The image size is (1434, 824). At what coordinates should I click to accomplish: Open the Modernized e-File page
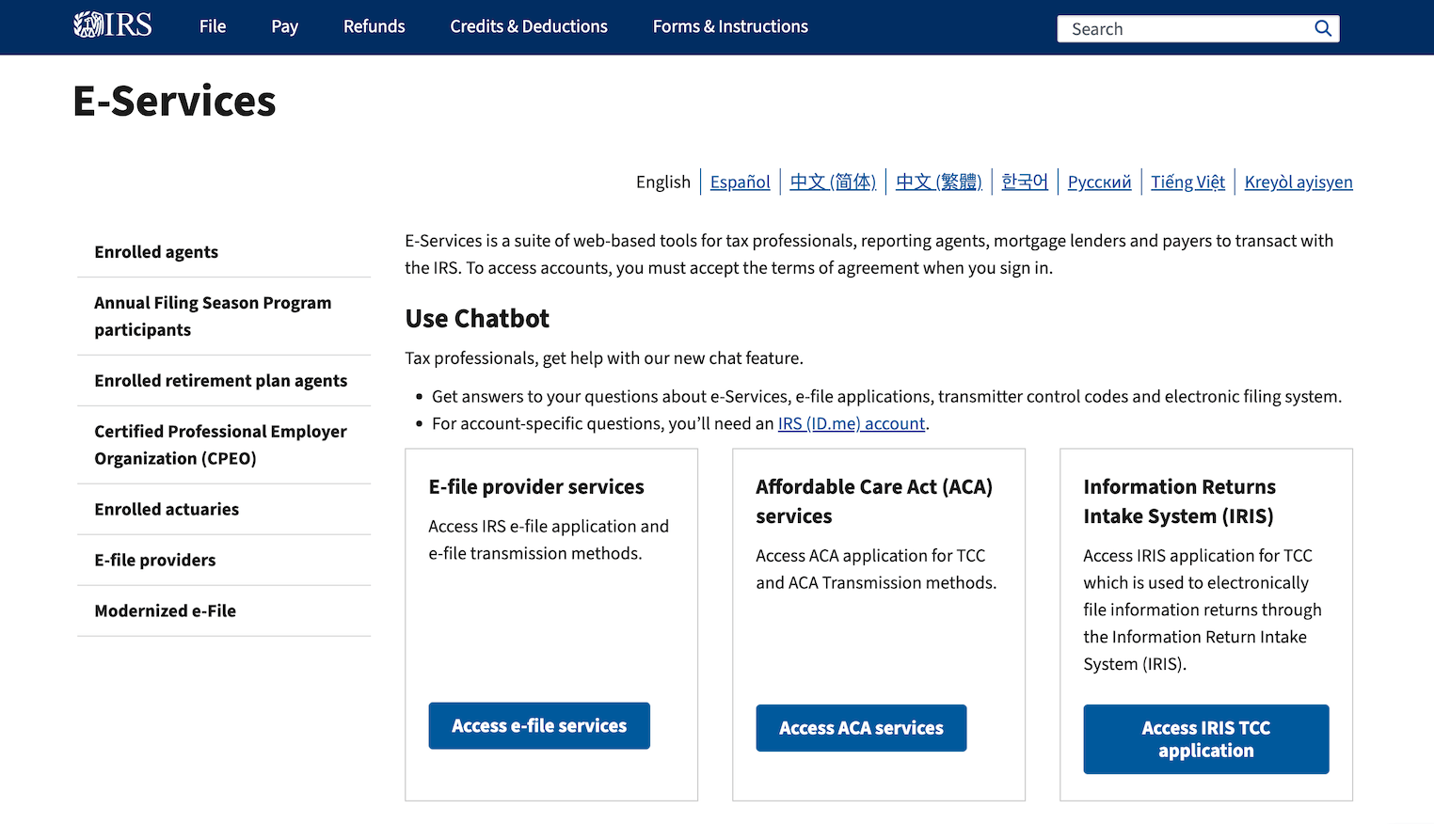[x=165, y=610]
